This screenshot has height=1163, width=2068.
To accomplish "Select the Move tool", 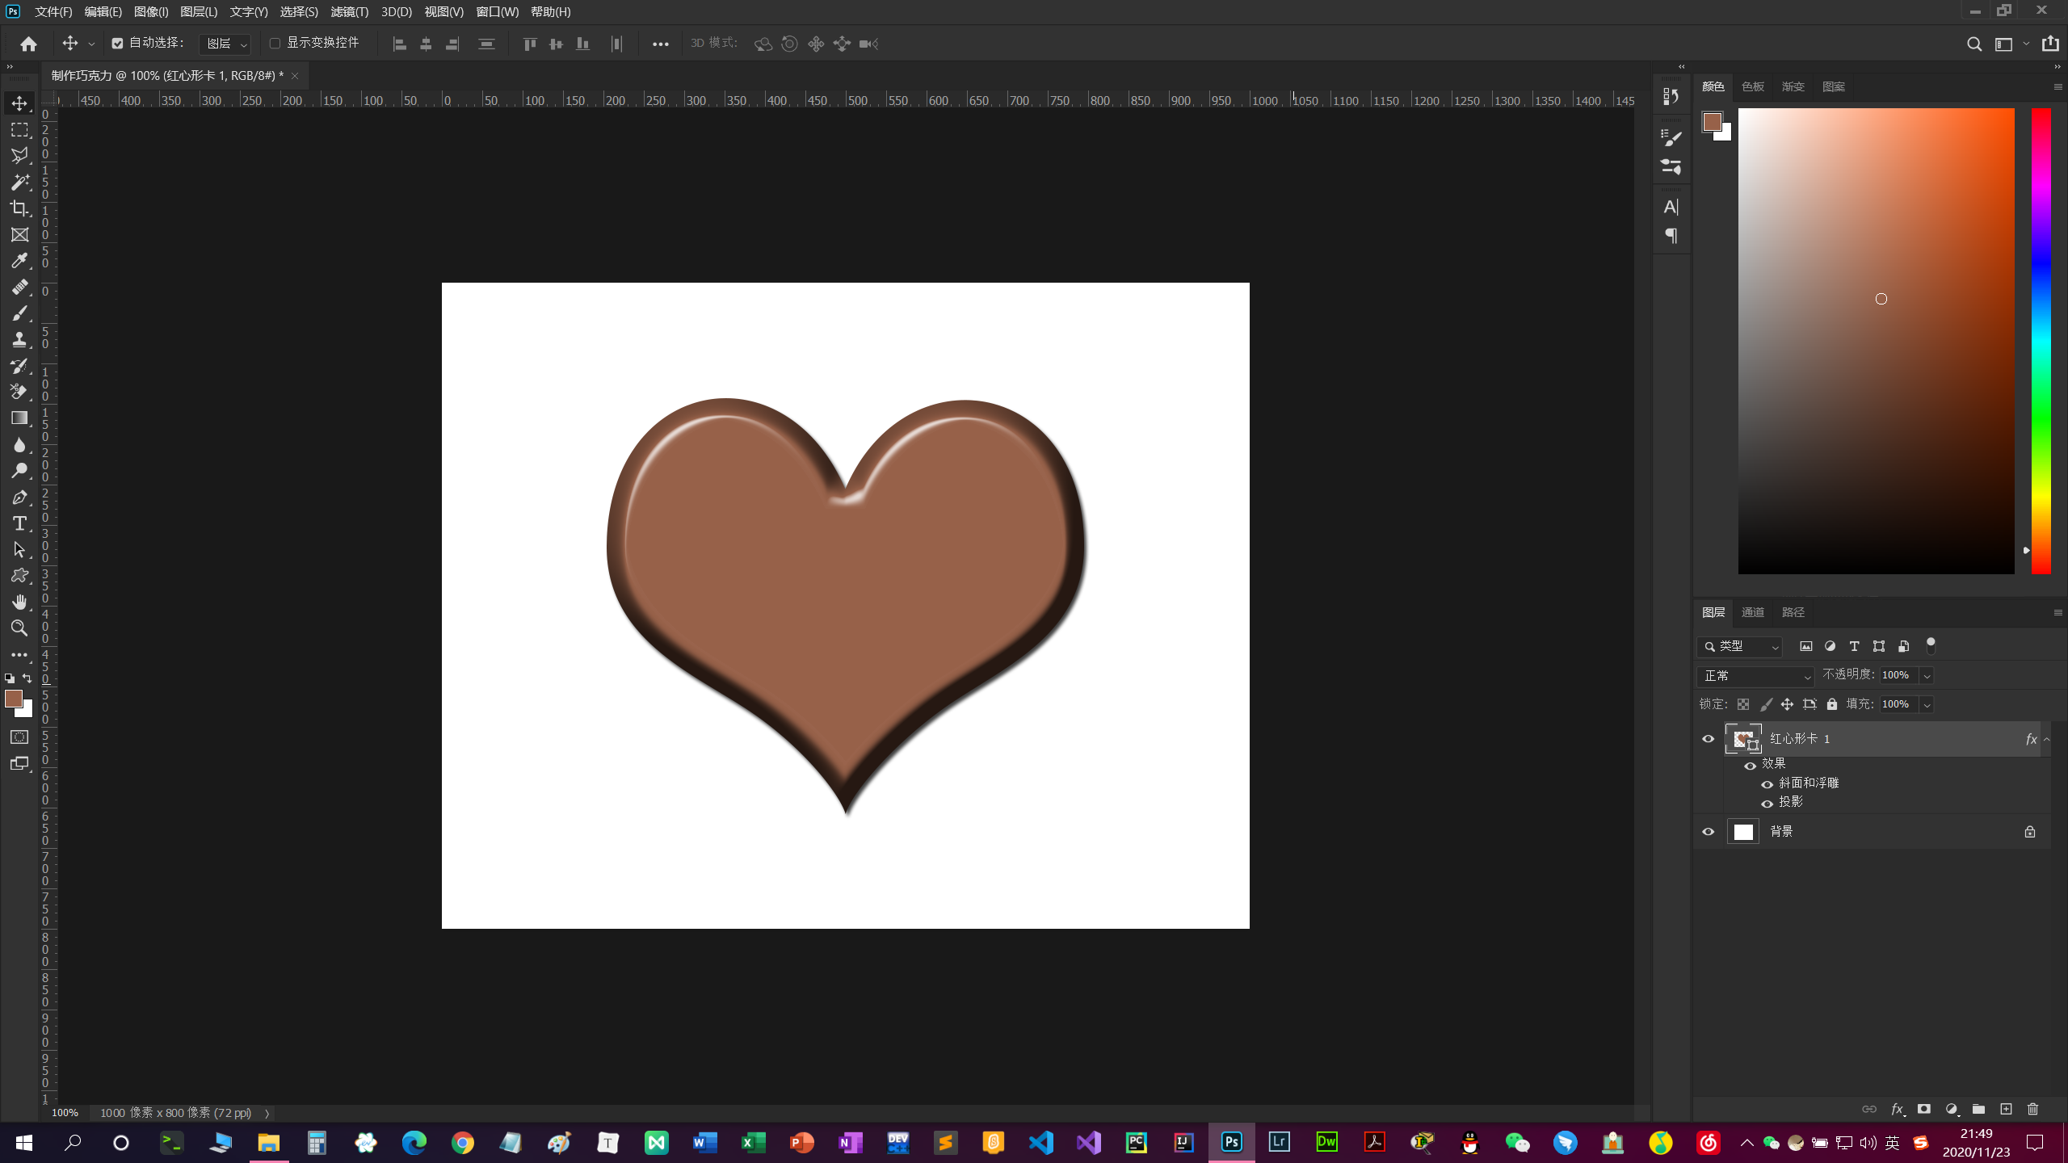I will 19,103.
